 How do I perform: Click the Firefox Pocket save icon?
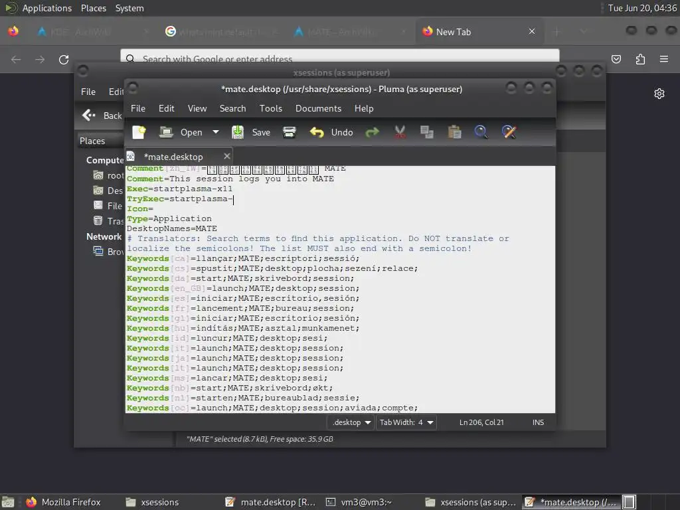(616, 59)
